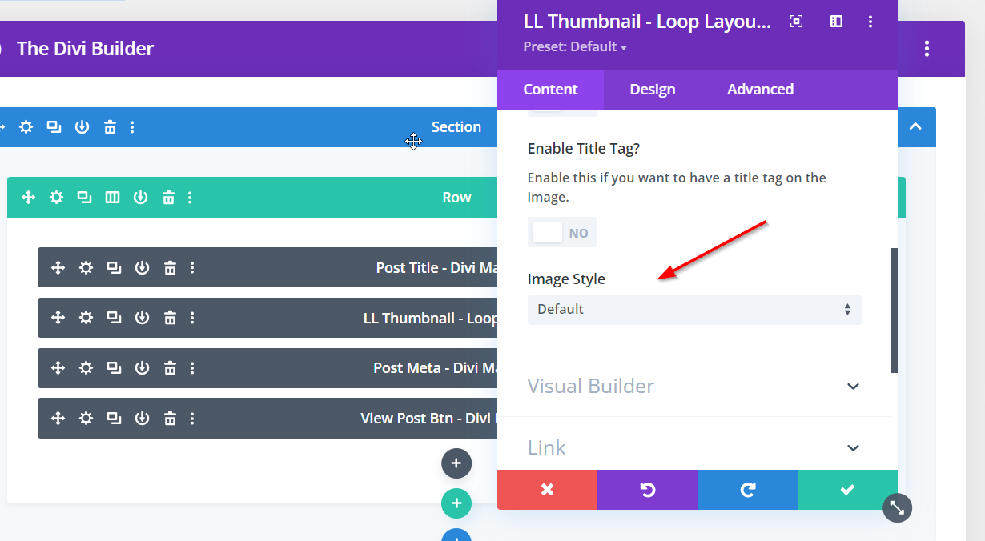Save changes with green checkmark button
The width and height of the screenshot is (985, 541).
tap(847, 490)
